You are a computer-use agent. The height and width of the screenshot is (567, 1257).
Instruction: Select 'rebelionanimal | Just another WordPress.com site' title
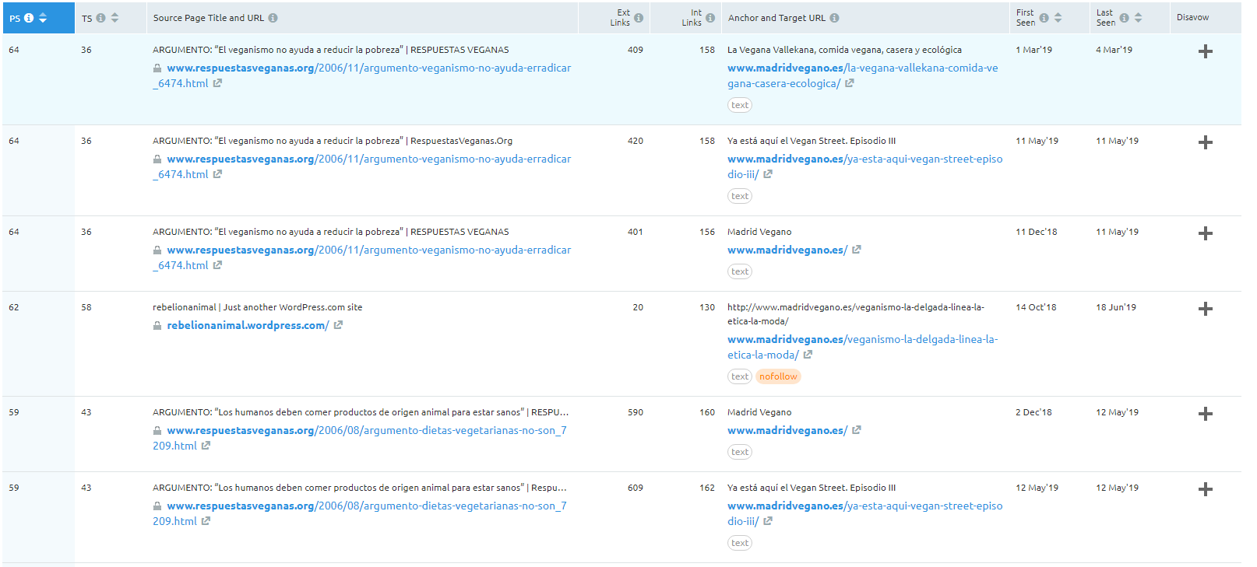pos(258,307)
